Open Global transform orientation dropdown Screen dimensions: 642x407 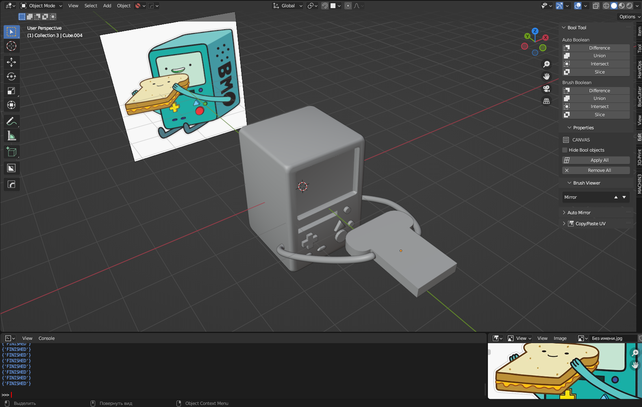point(288,6)
